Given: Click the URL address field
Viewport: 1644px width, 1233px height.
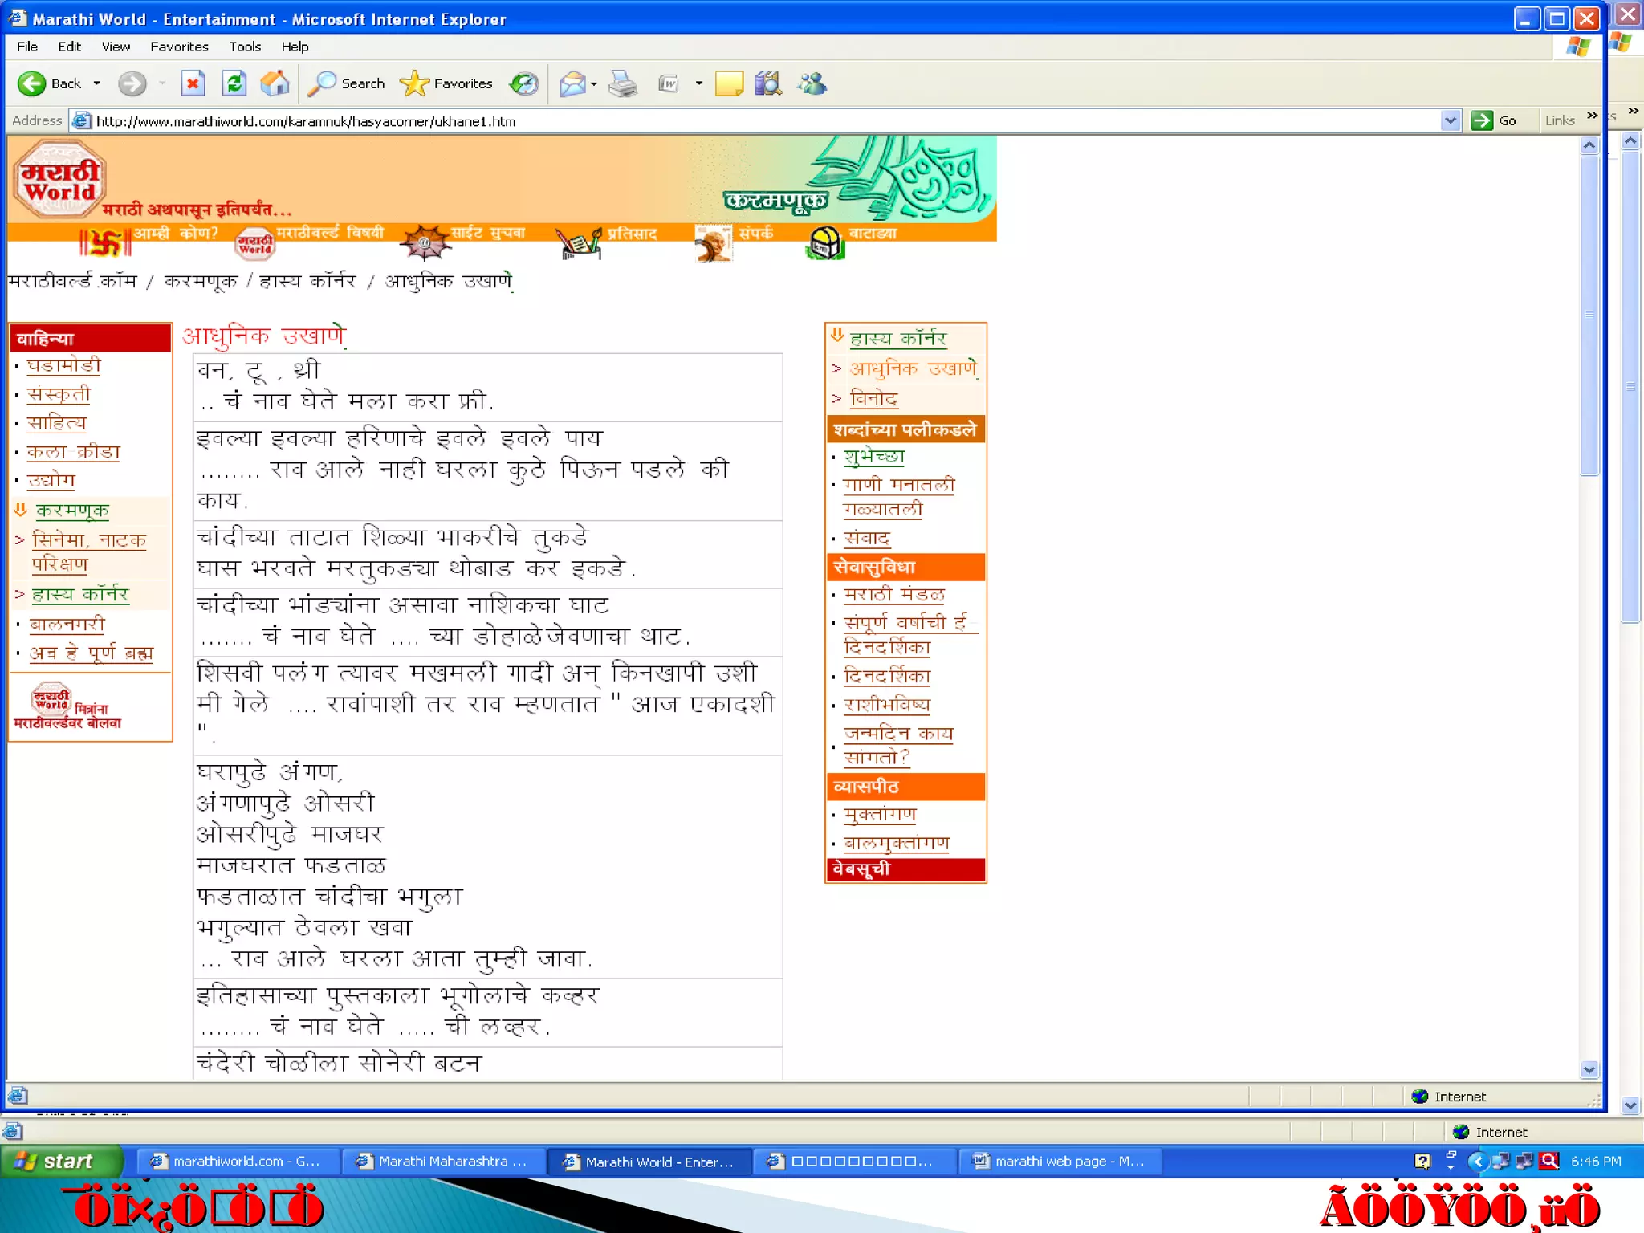Looking at the screenshot, I should tap(722, 121).
